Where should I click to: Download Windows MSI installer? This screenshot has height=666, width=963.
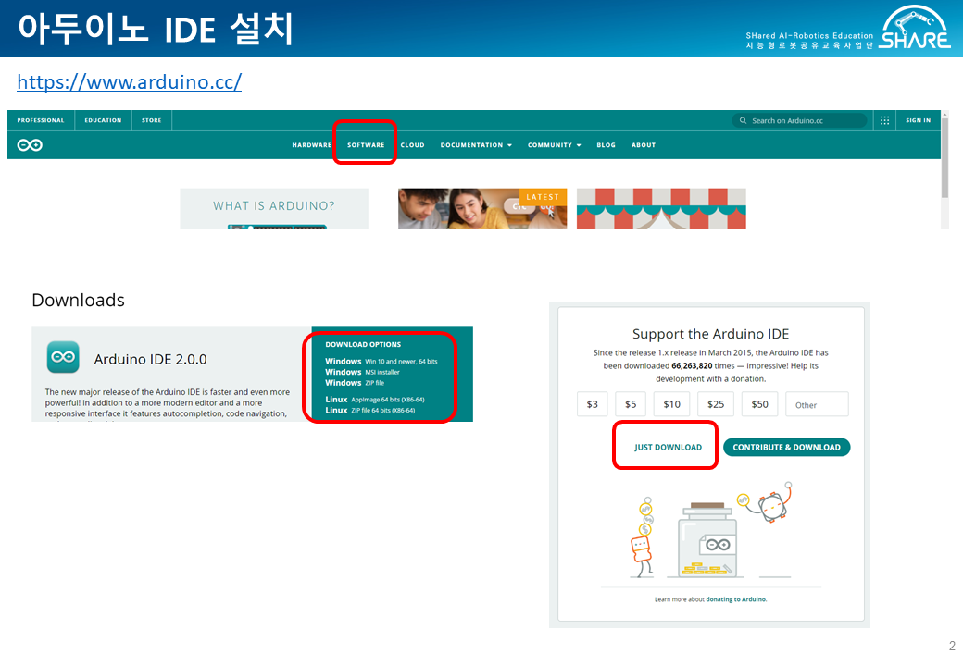point(362,372)
